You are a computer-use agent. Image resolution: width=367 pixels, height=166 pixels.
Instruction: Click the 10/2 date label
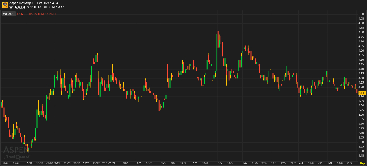(x=149, y=164)
